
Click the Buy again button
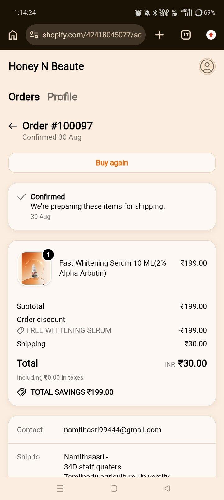(x=112, y=163)
